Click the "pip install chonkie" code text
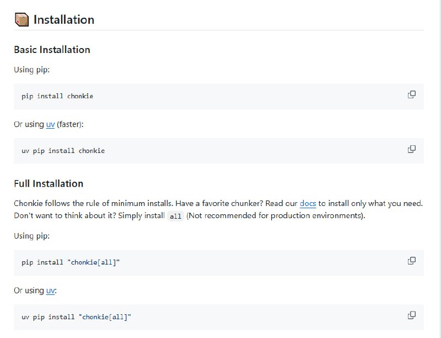The width and height of the screenshot is (441, 338). click(57, 96)
